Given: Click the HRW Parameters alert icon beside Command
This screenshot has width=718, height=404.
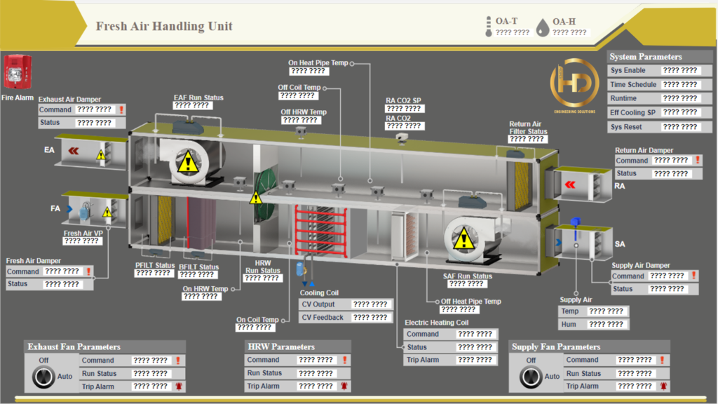Looking at the screenshot, I should (344, 360).
